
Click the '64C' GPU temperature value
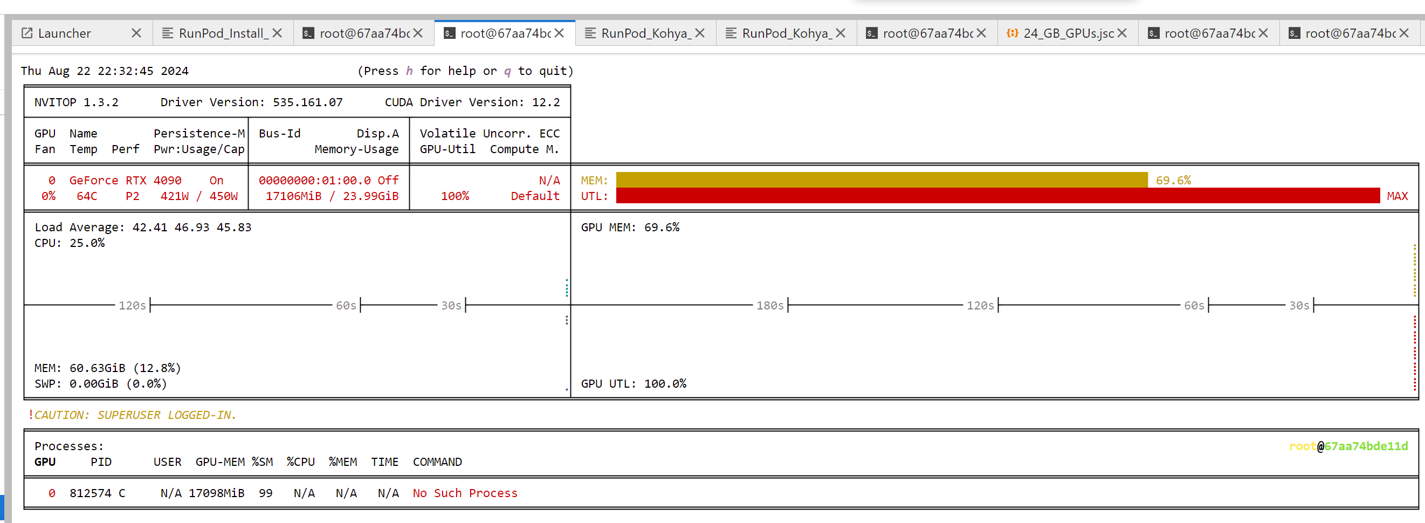[87, 196]
